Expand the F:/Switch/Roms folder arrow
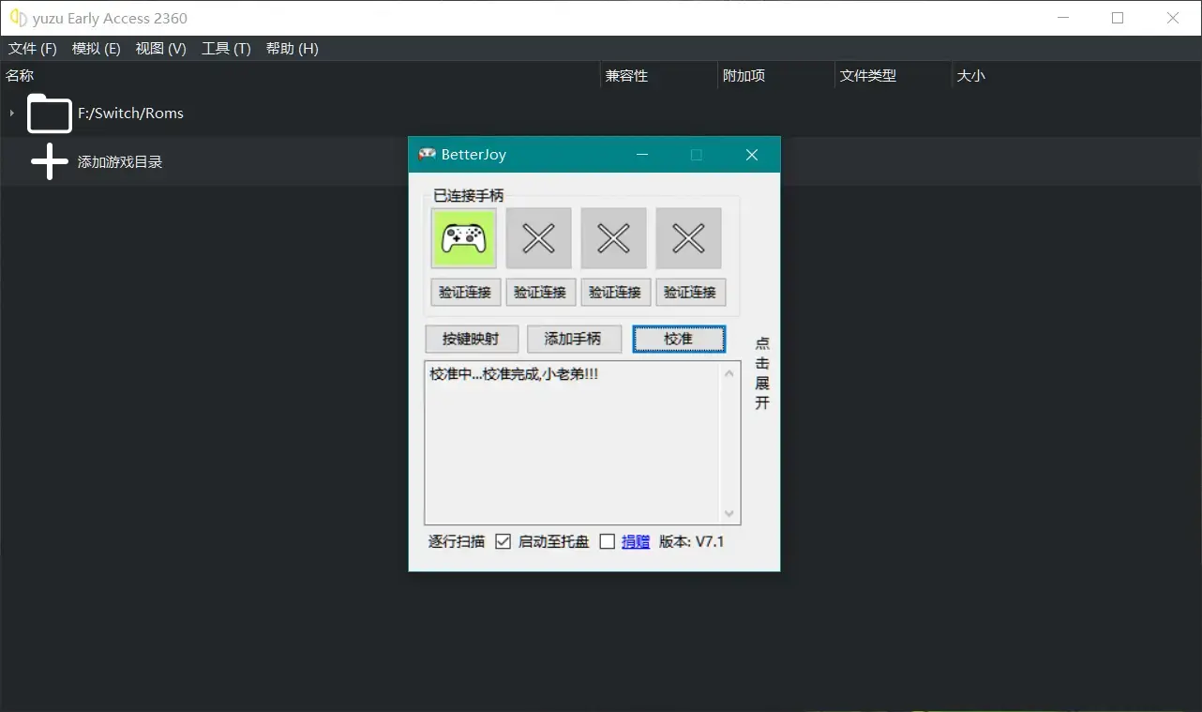The height and width of the screenshot is (712, 1202). click(11, 114)
